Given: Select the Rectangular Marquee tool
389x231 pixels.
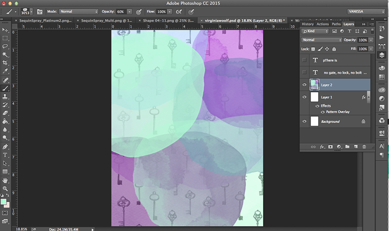Looking at the screenshot, I should pos(5,38).
